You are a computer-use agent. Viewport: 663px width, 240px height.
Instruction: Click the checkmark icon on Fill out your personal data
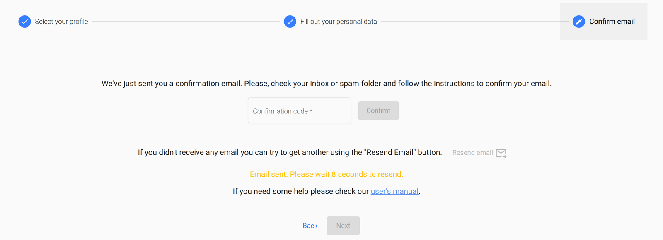(x=290, y=22)
